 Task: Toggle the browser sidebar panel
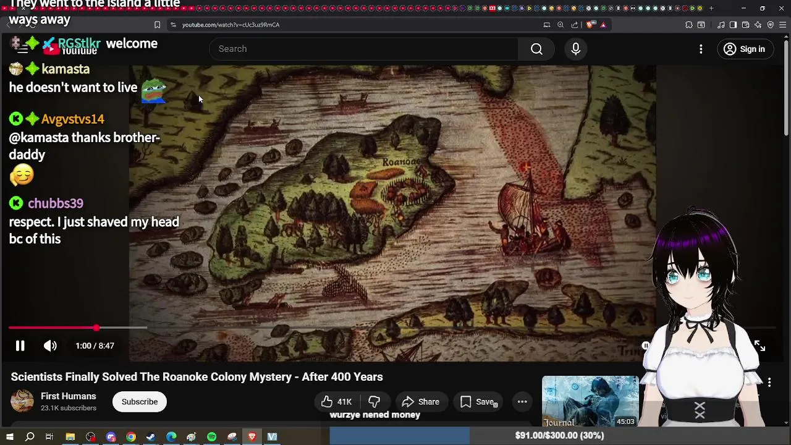(733, 25)
